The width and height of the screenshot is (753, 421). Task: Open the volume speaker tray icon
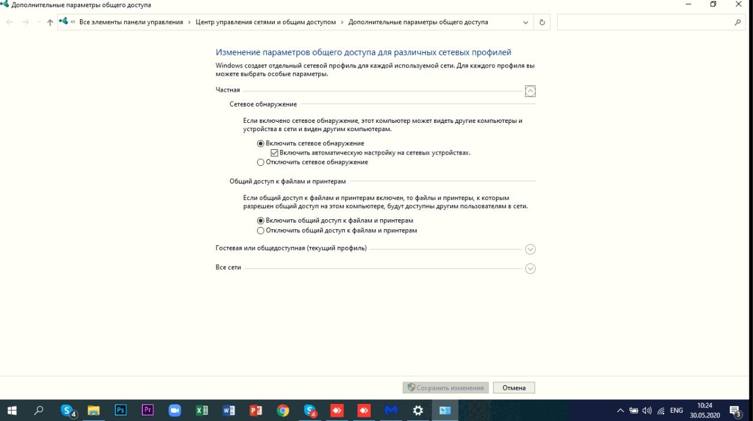pos(647,410)
